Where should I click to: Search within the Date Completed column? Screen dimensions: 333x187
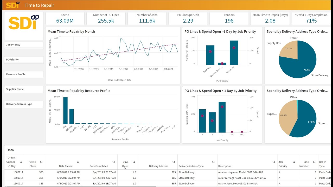click(x=114, y=162)
